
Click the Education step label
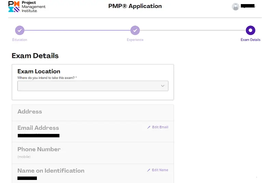click(x=19, y=40)
